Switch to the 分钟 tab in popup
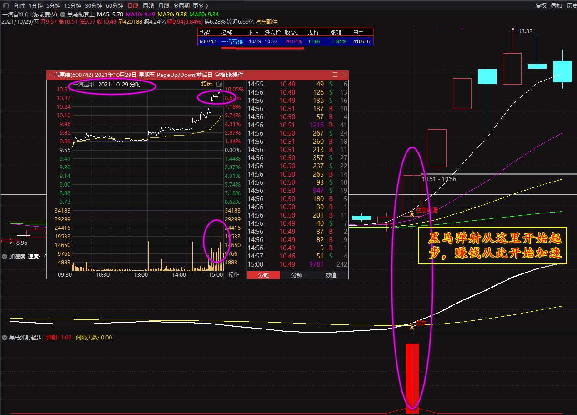 297,275
